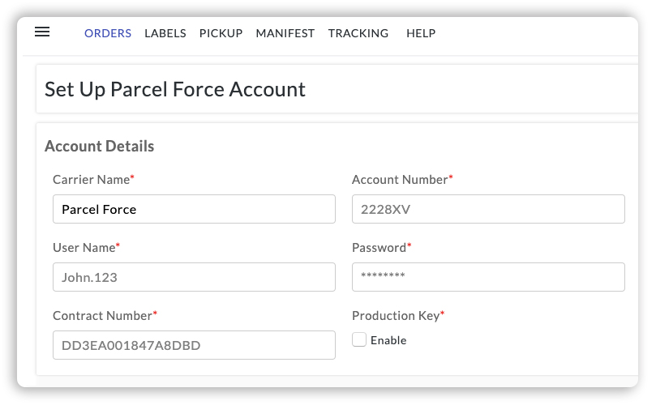
Task: Open the hamburger menu icon
Action: tap(42, 32)
